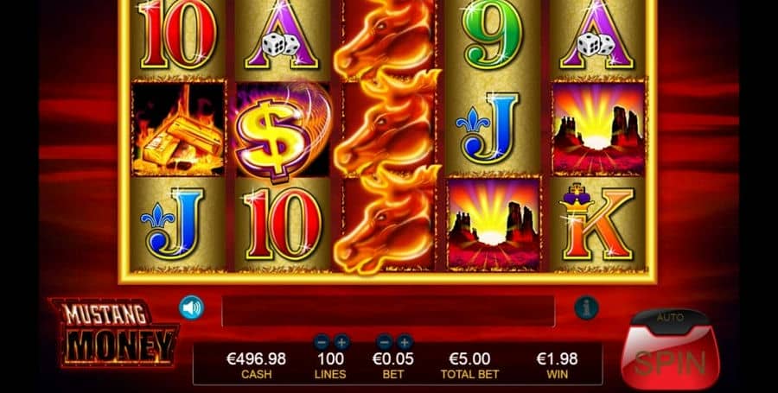Click the burning gold bars symbol
Image resolution: width=778 pixels, height=393 pixels.
178,130
